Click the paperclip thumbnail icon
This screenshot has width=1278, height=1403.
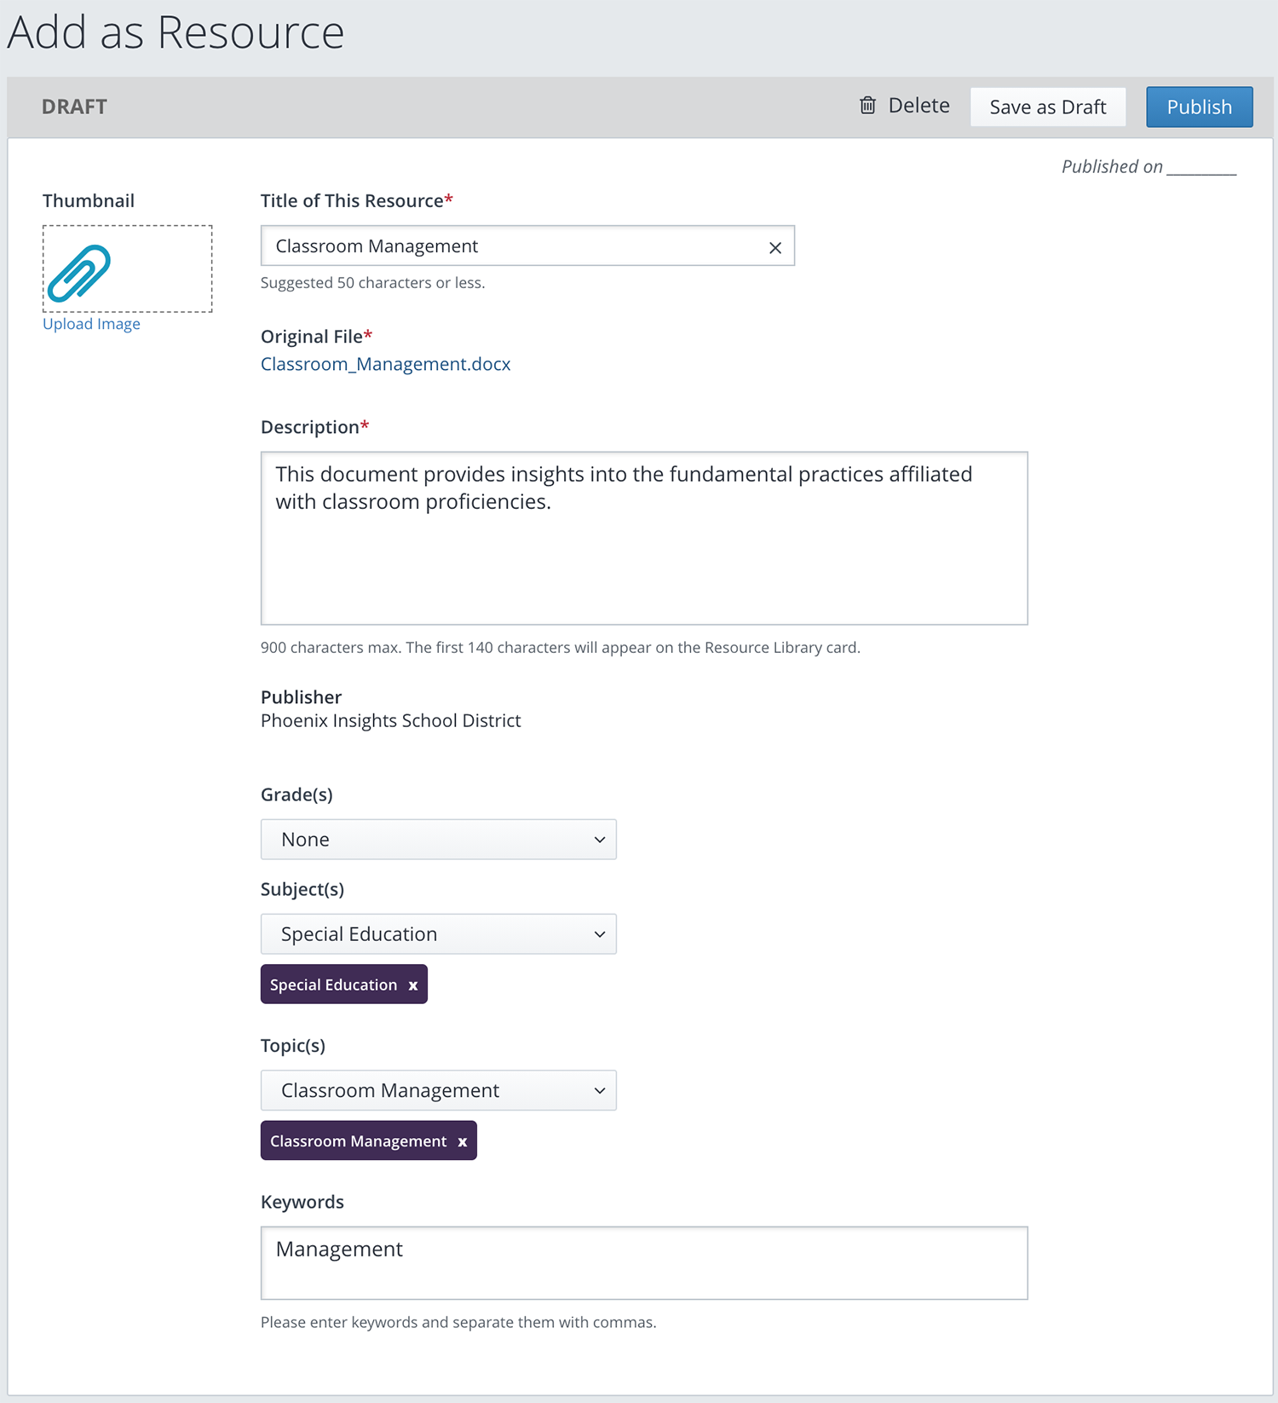79,273
